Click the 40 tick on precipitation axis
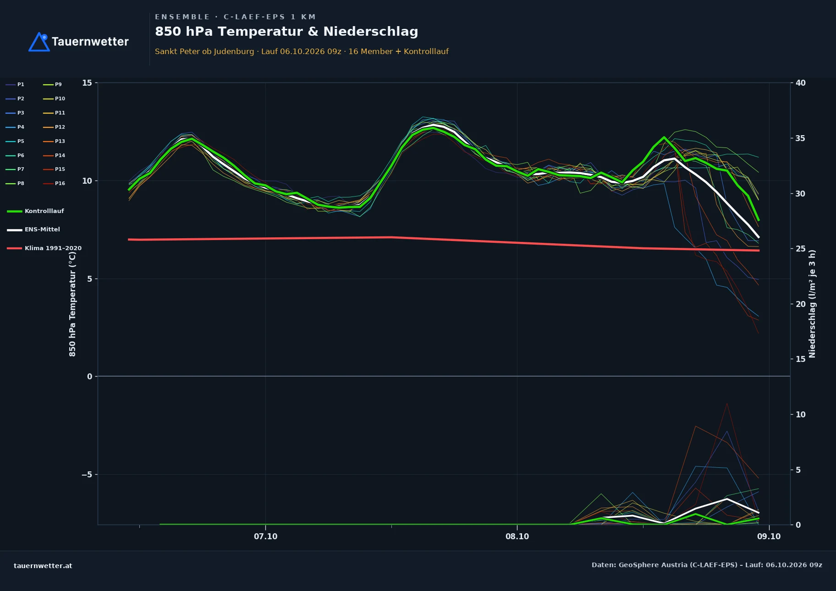The width and height of the screenshot is (836, 591). coord(800,83)
